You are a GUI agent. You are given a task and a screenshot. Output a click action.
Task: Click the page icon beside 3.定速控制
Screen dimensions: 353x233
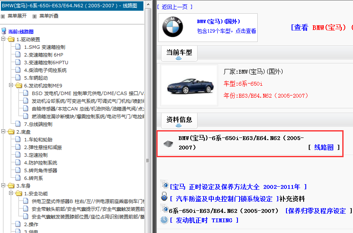[x=18, y=155]
